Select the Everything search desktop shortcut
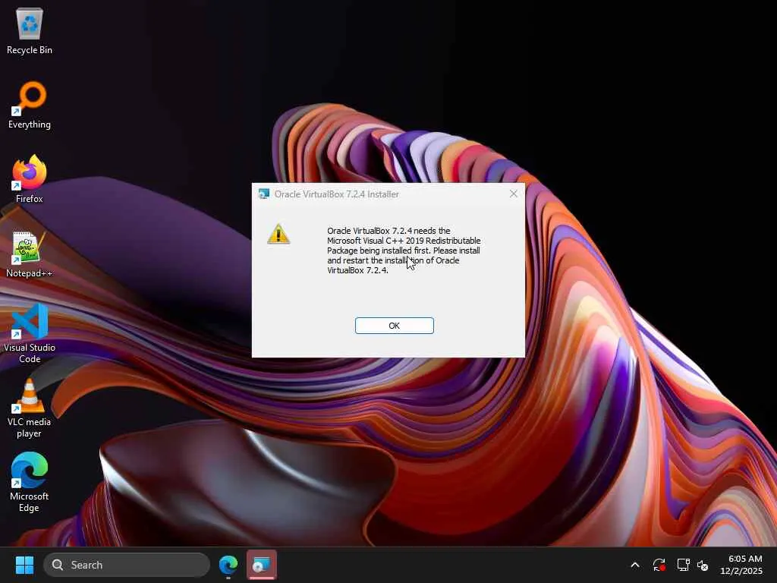This screenshot has width=777, height=583. click(x=30, y=106)
